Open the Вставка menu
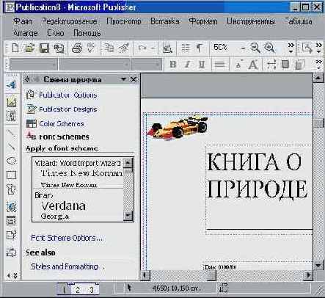The image size is (325, 298). [165, 21]
